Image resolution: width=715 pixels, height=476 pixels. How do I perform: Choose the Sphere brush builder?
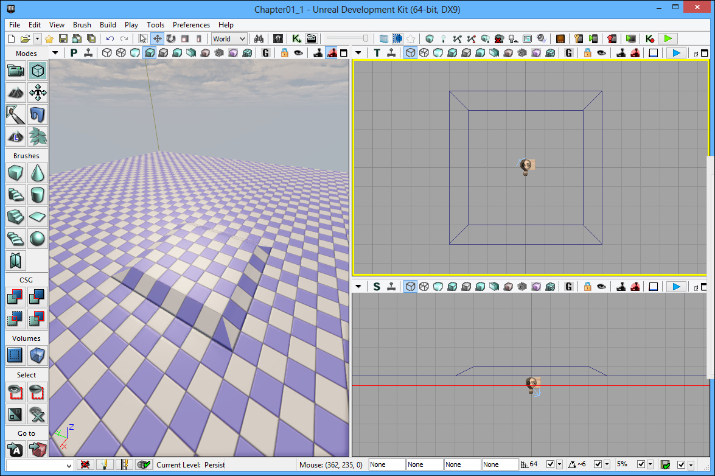(x=38, y=238)
